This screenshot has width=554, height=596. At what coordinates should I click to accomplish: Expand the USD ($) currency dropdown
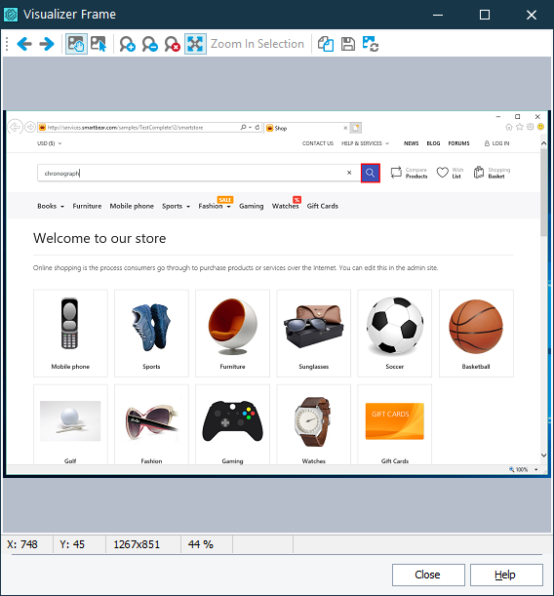tap(50, 143)
